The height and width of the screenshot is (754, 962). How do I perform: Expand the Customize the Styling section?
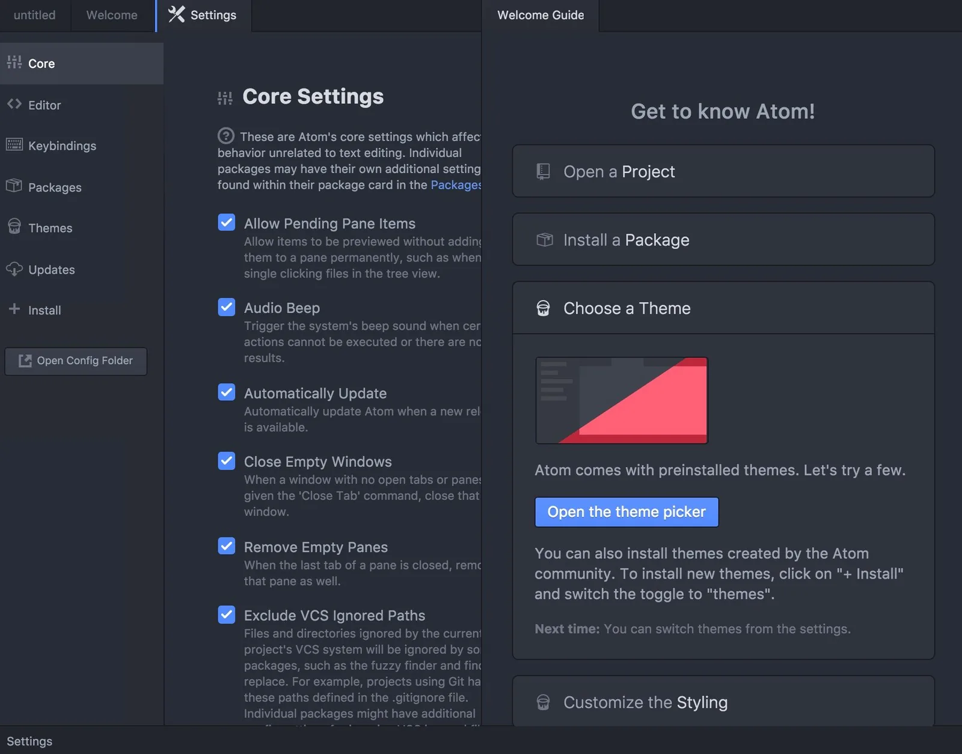tap(723, 702)
